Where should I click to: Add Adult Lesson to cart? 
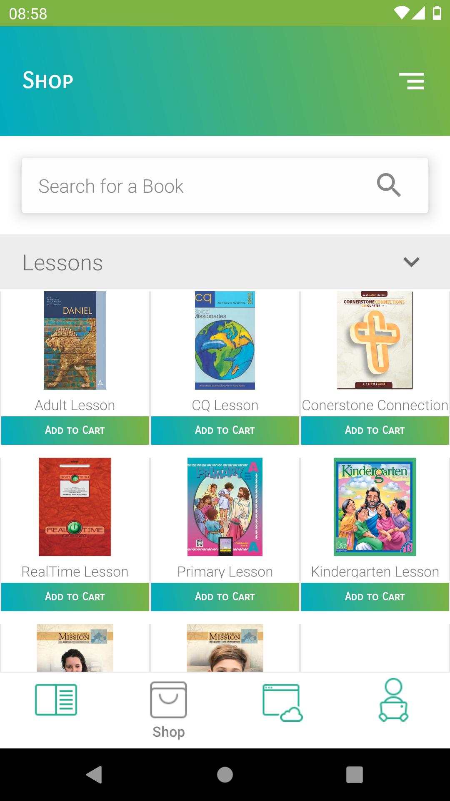coord(75,430)
